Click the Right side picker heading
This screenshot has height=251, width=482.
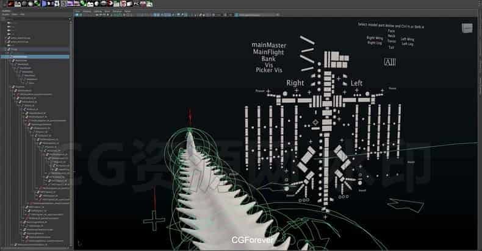click(295, 83)
